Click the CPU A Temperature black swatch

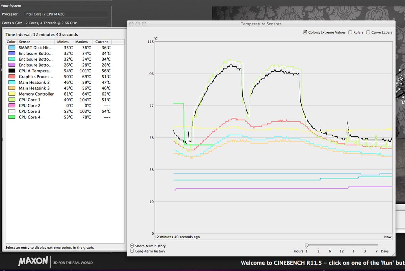12,71
